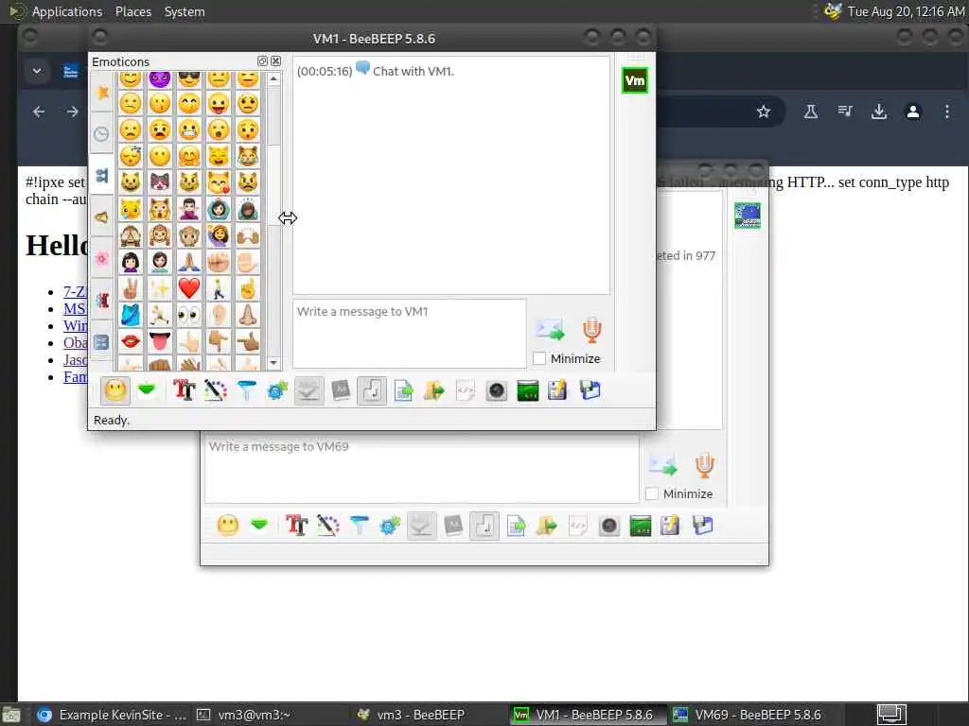Viewport: 969px width, 726px height.
Task: Insert the eyes emoticon
Action: pyautogui.click(x=189, y=315)
